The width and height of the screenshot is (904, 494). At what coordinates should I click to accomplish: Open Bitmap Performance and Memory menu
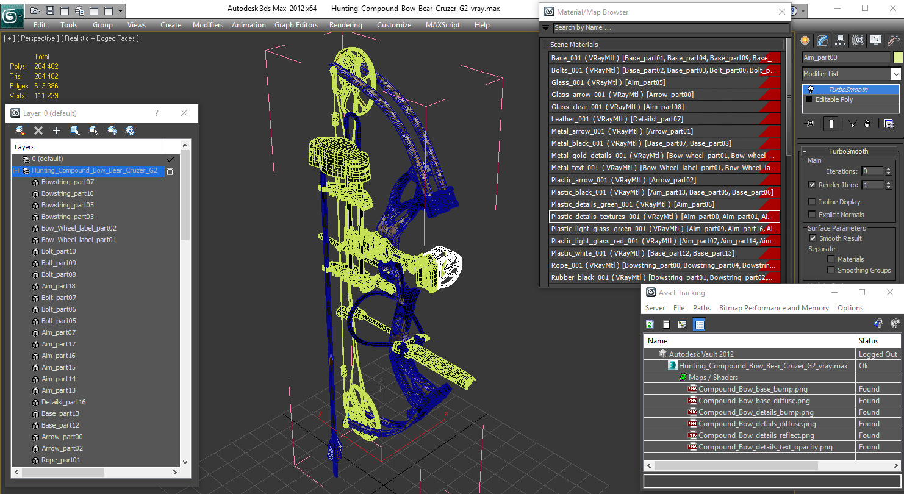pyautogui.click(x=774, y=308)
